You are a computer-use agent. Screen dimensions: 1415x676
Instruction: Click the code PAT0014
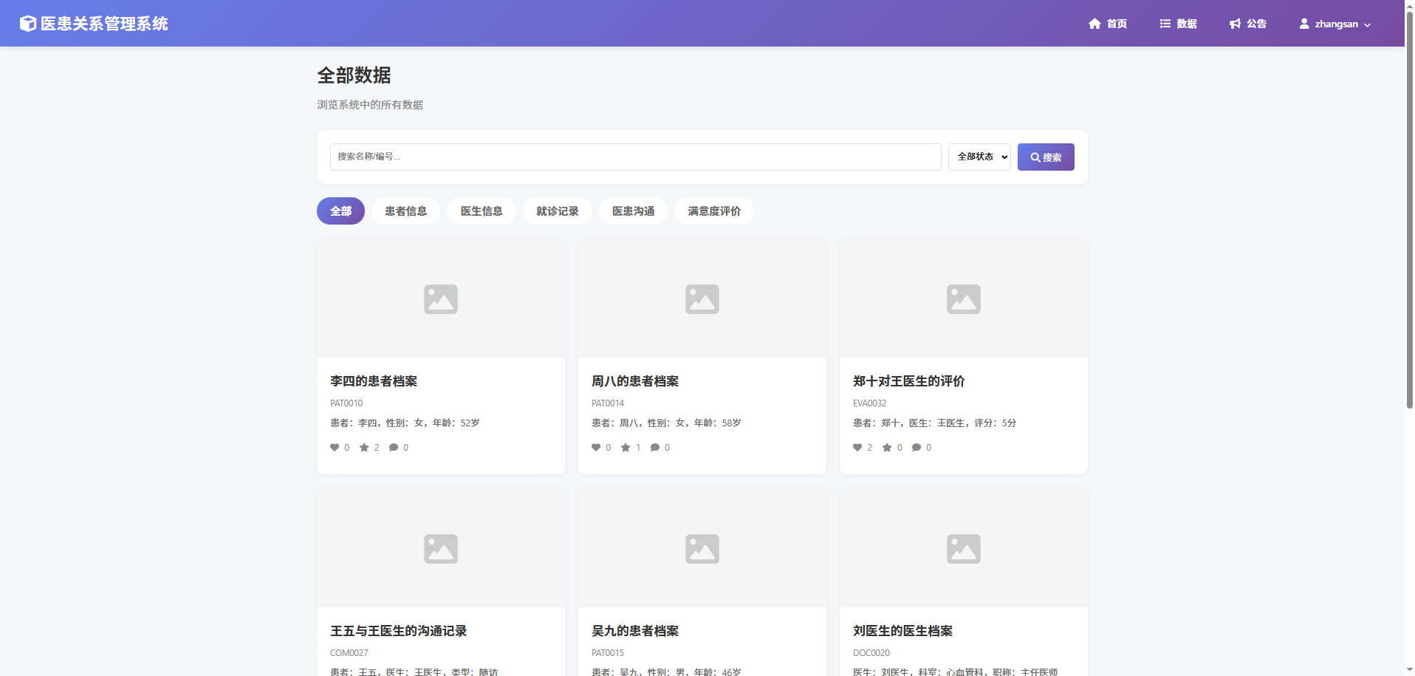coord(608,403)
